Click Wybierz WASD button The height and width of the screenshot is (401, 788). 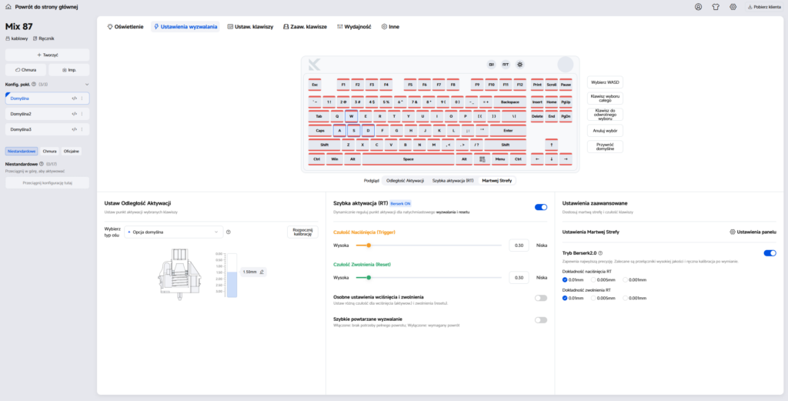[x=605, y=82]
